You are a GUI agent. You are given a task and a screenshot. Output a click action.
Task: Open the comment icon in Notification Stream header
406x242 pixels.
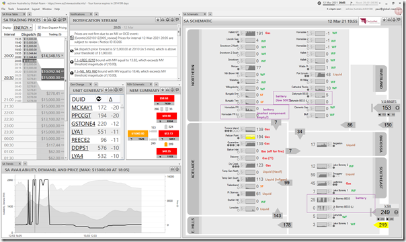[x=177, y=19]
